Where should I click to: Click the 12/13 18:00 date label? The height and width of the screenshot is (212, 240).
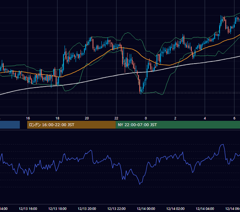coord(58,208)
